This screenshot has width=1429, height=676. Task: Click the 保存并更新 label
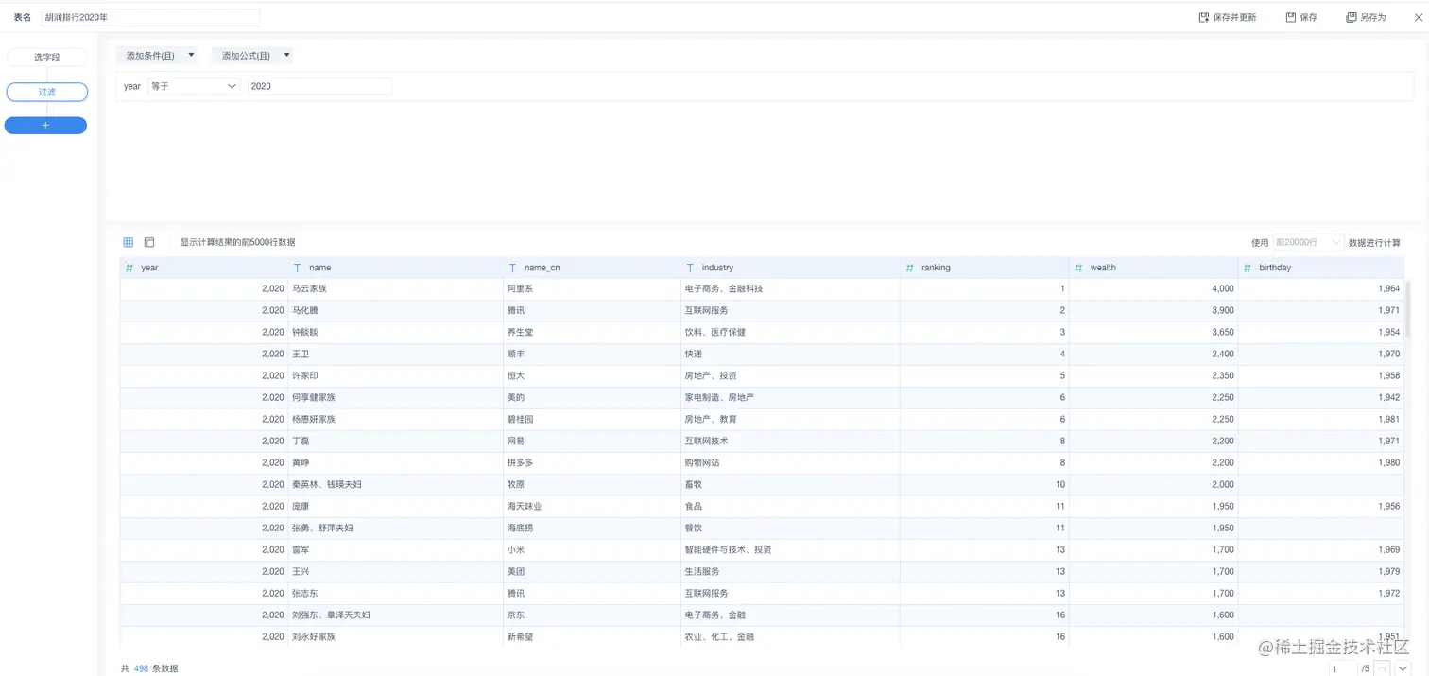click(1234, 18)
